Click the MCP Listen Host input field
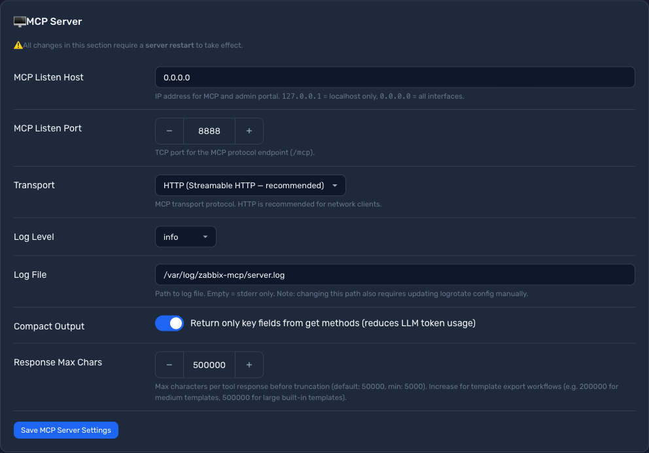The width and height of the screenshot is (649, 453). pos(395,77)
